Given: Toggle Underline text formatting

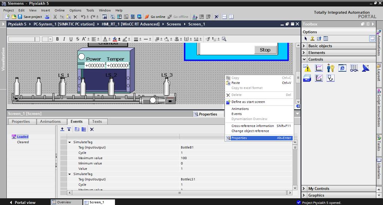Looking at the screenshot, I should click(x=71, y=39).
